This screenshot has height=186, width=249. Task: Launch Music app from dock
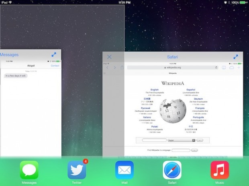[220, 170]
